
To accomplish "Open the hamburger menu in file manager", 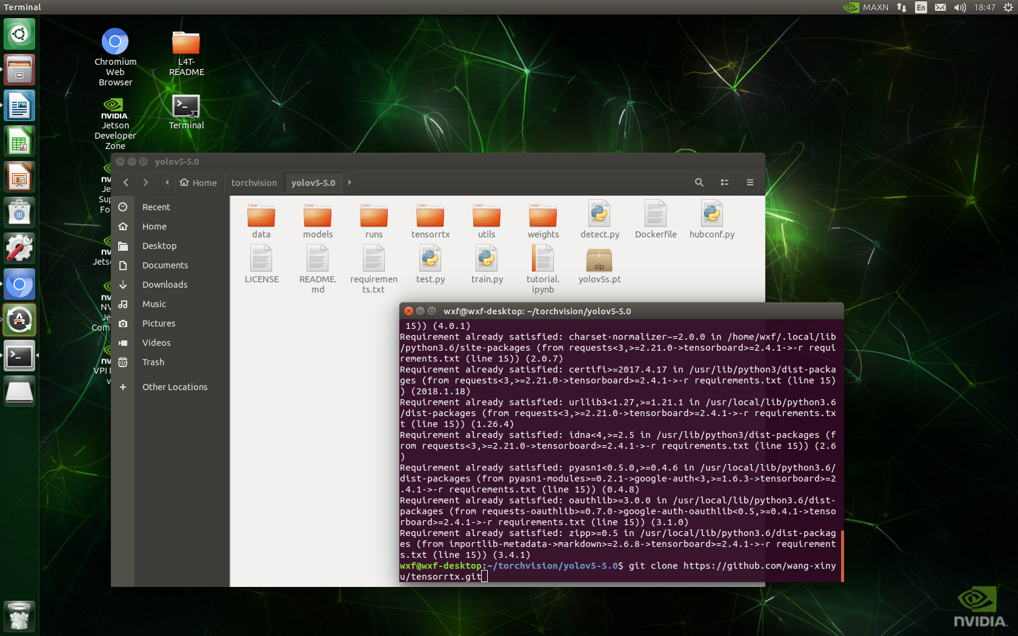I will click(750, 182).
